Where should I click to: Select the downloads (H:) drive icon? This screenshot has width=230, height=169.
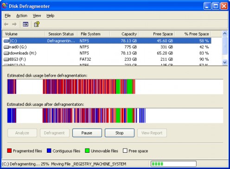[6, 53]
